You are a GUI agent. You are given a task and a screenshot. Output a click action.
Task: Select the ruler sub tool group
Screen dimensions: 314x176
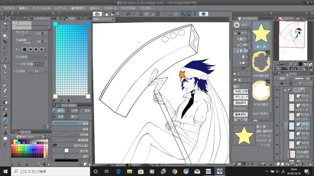coord(85,111)
